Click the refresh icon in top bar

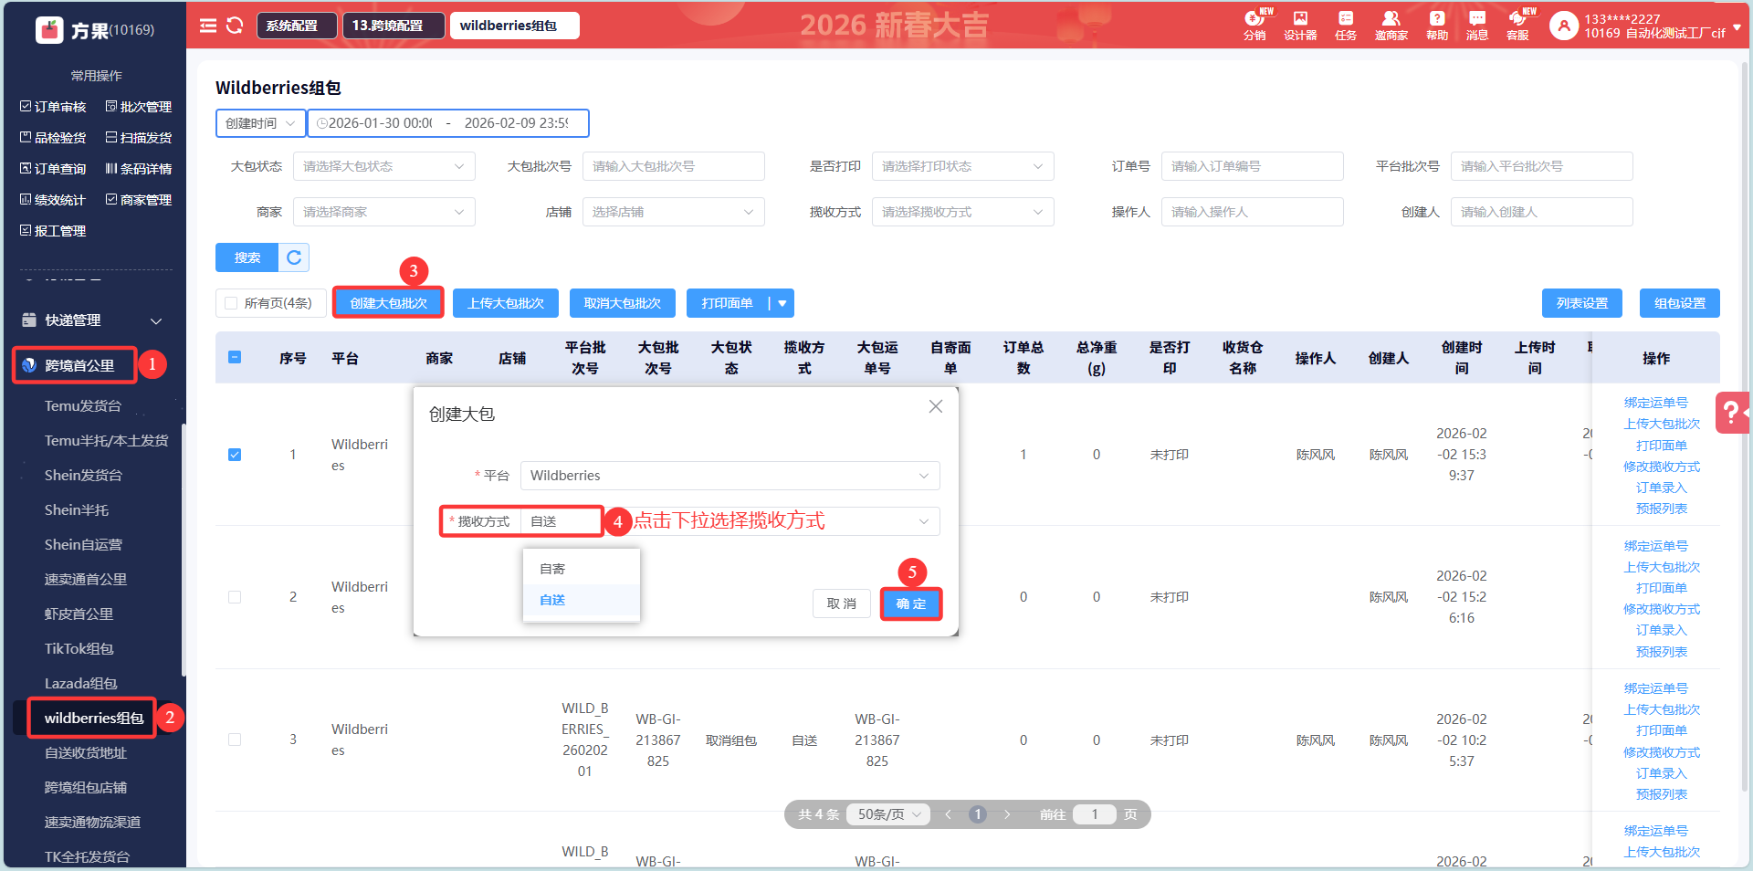[235, 26]
